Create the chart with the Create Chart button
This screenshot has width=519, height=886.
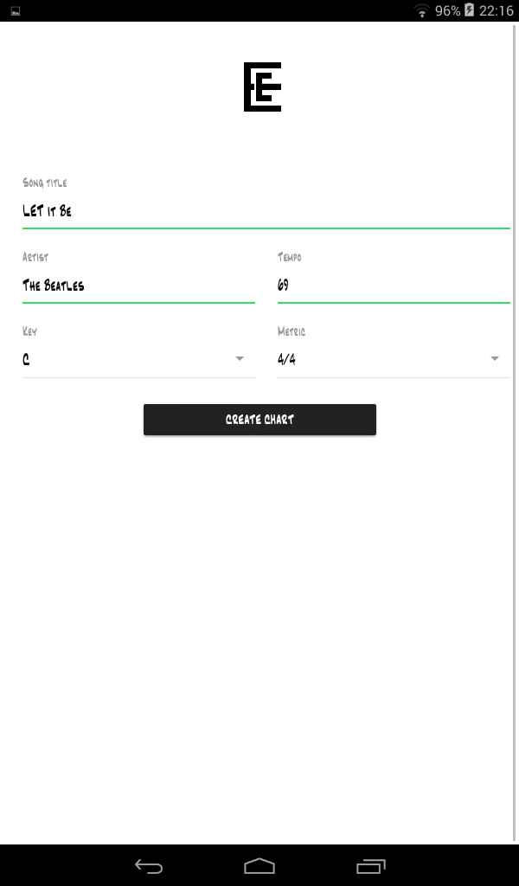tap(259, 420)
